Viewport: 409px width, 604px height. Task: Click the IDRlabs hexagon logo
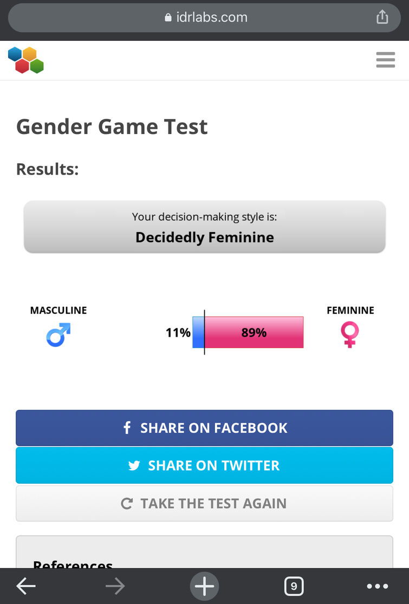pyautogui.click(x=26, y=60)
